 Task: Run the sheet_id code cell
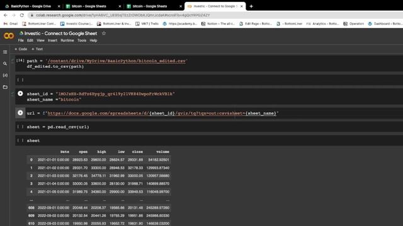20,94
